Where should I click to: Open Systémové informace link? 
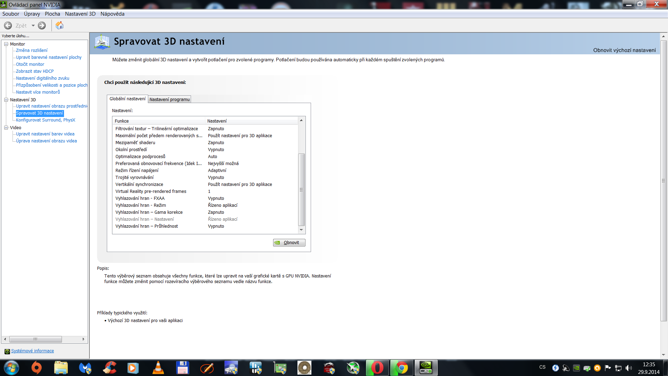(32, 351)
